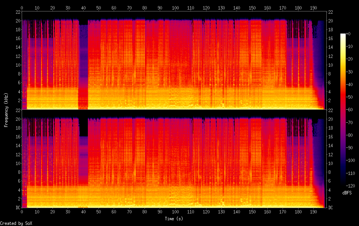The image size is (359, 226).
Task: Click the 150 tick on the bottom time axis
Action: click(x=252, y=212)
